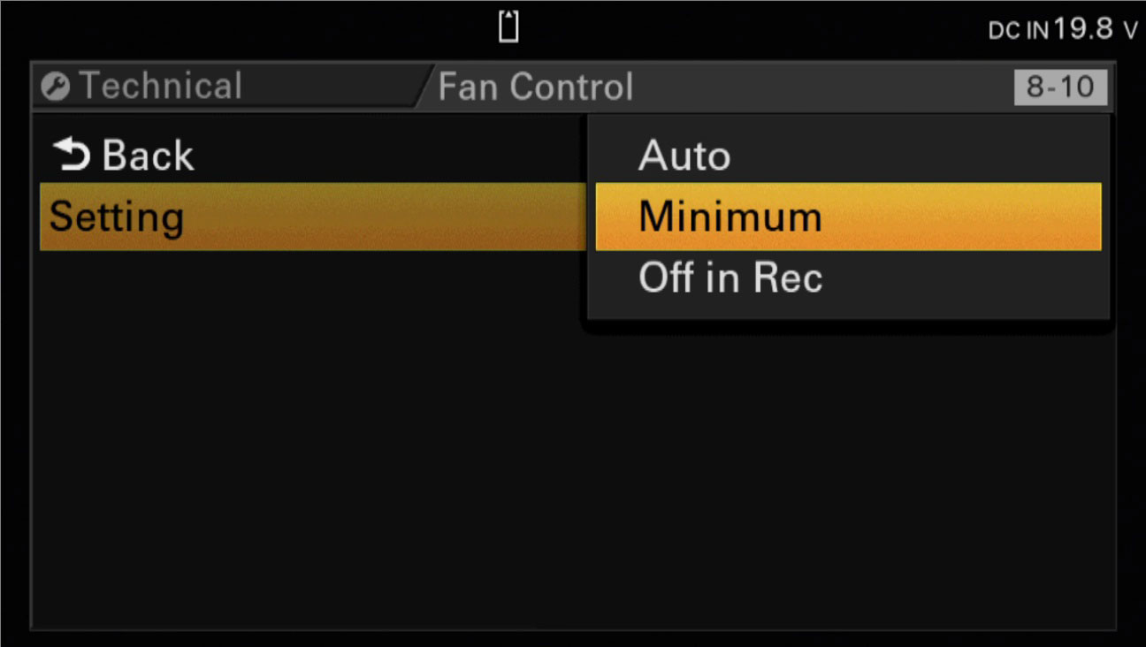Image resolution: width=1146 pixels, height=647 pixels.
Task: Click the V unit after voltage
Action: [x=1129, y=32]
